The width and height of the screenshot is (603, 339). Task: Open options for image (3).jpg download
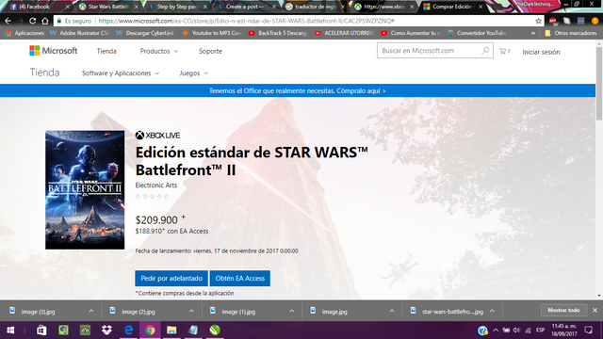click(91, 312)
